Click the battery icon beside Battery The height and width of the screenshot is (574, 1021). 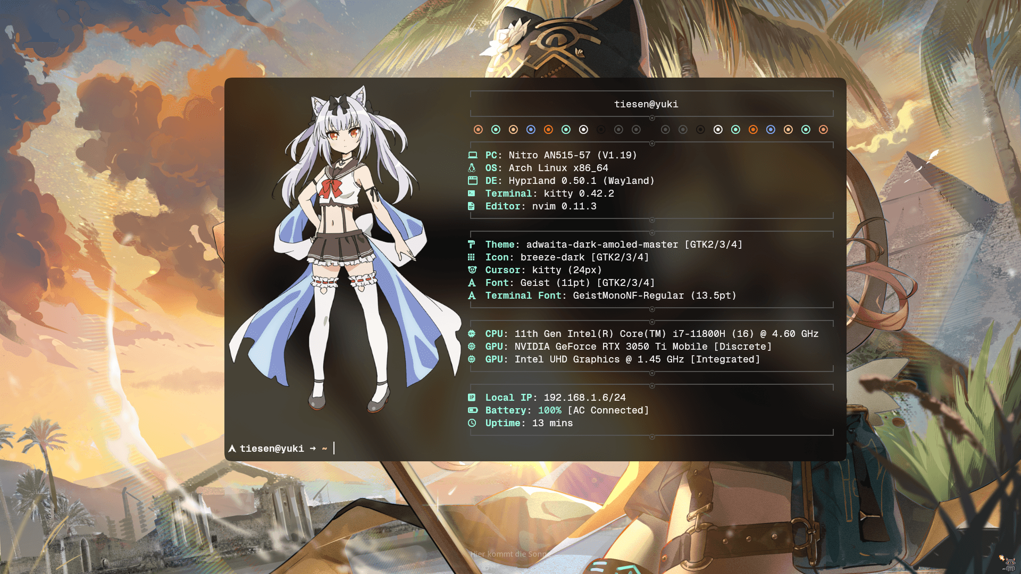(473, 410)
